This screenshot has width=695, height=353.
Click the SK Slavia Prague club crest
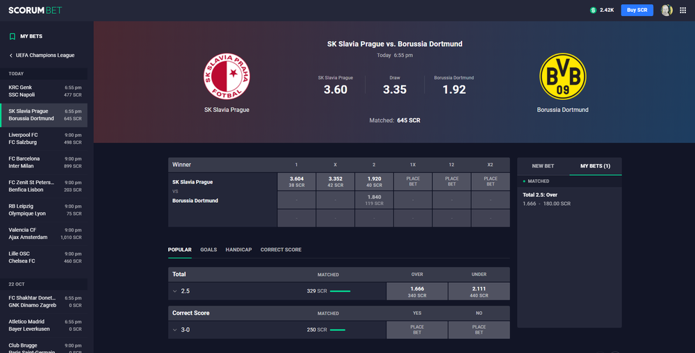(227, 76)
